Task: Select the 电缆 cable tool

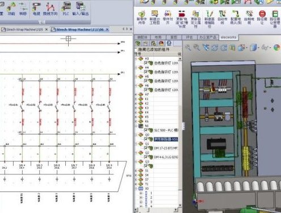Action: [36, 9]
